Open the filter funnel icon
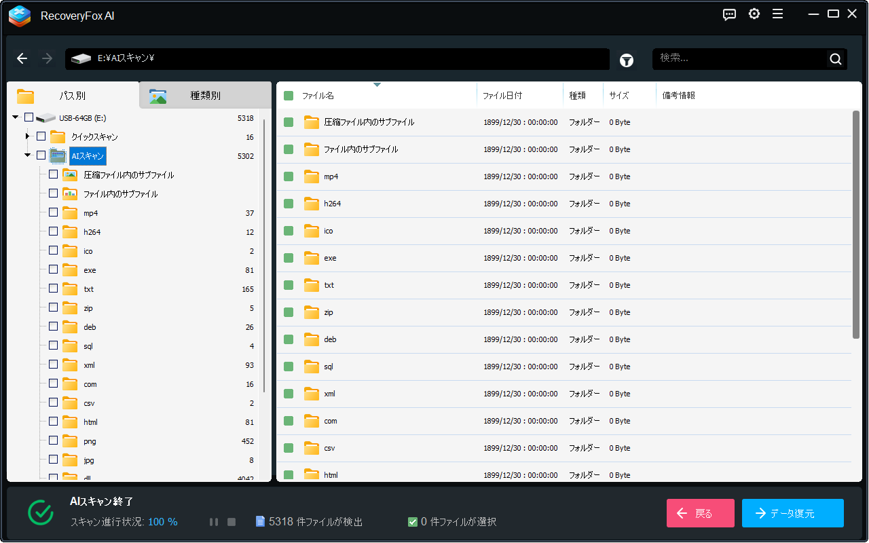Viewport: 869px width, 543px height. click(x=627, y=60)
